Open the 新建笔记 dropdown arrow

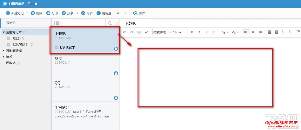[27, 13]
